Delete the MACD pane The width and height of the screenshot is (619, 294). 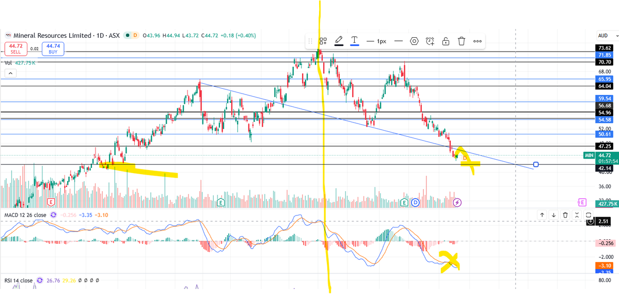(565, 215)
